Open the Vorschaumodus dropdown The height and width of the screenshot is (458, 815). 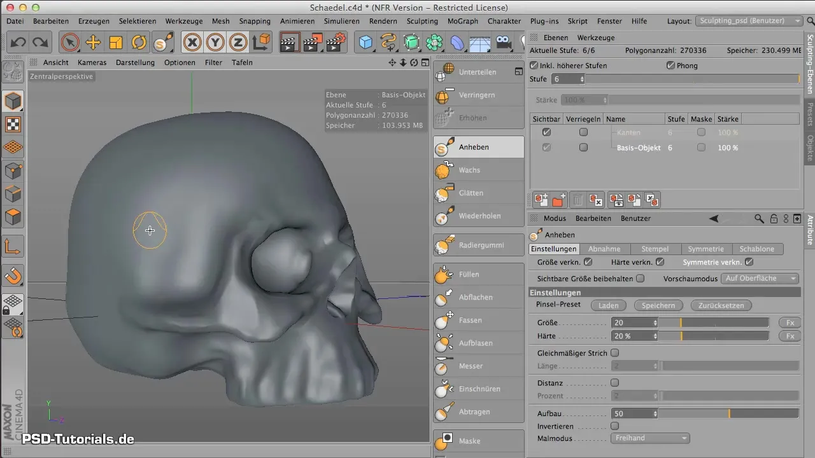760,279
